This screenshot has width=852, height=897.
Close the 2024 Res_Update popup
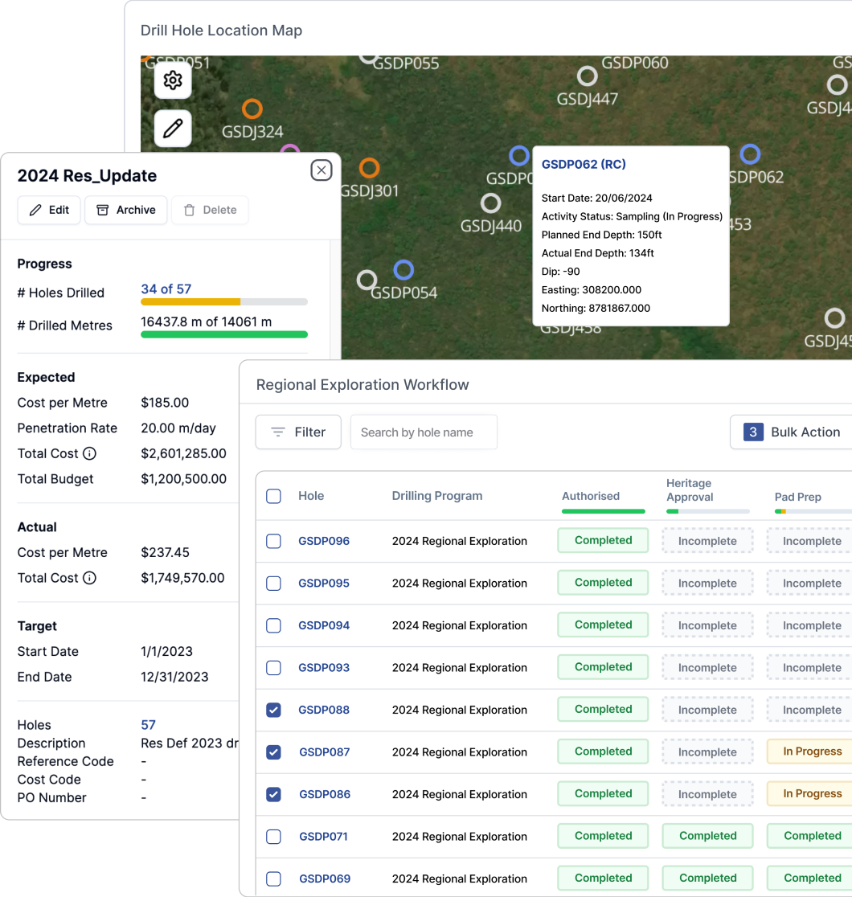pyautogui.click(x=321, y=170)
